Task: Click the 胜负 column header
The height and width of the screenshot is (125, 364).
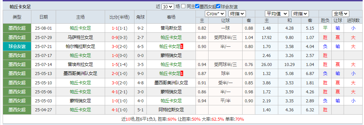Action: (325, 20)
